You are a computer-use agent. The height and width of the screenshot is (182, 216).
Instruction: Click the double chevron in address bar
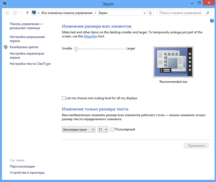pos(39,13)
